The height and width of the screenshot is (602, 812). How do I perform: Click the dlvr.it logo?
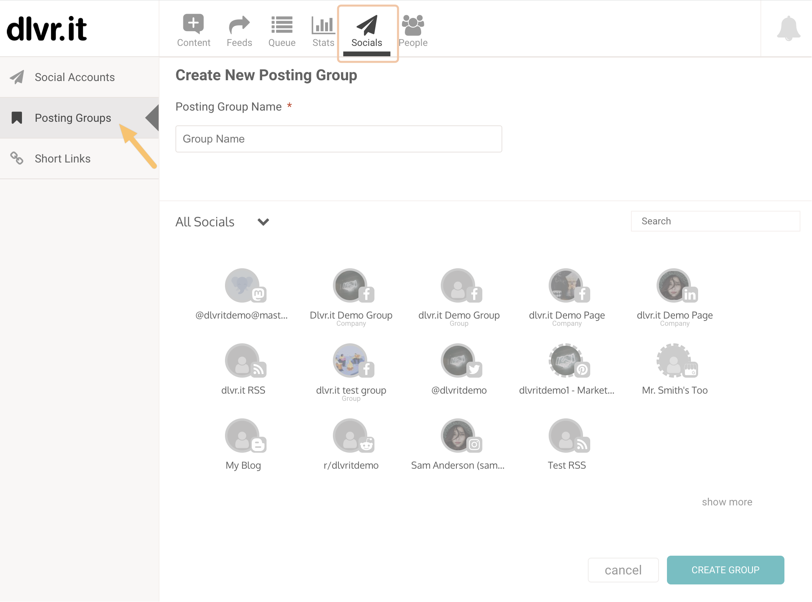[47, 29]
